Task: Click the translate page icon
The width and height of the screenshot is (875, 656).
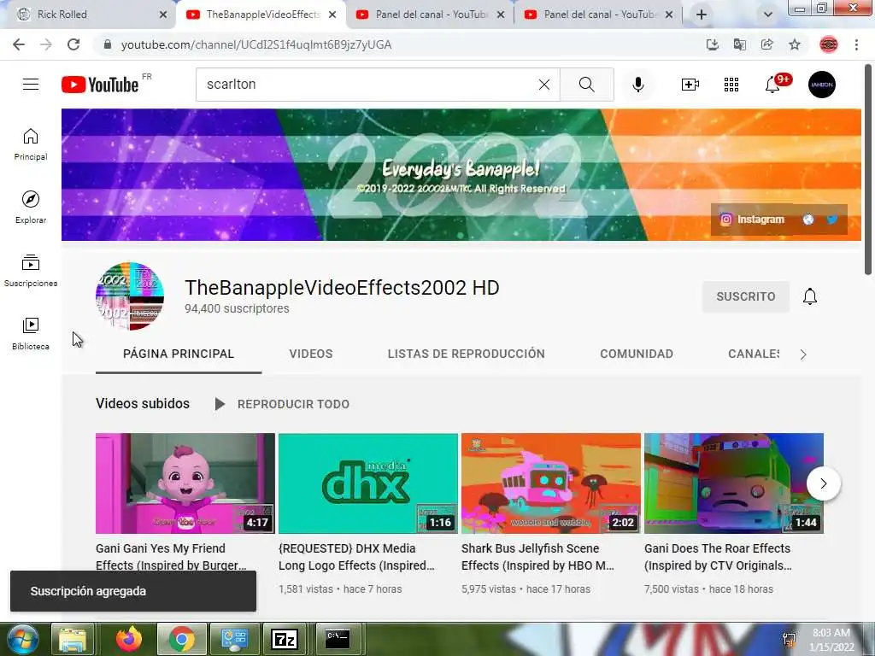Action: tap(739, 44)
